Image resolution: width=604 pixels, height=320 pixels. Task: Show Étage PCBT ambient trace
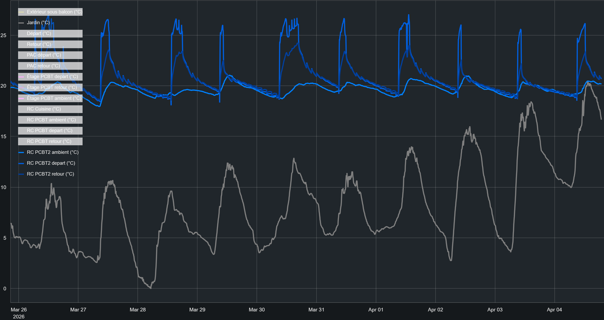click(x=54, y=98)
